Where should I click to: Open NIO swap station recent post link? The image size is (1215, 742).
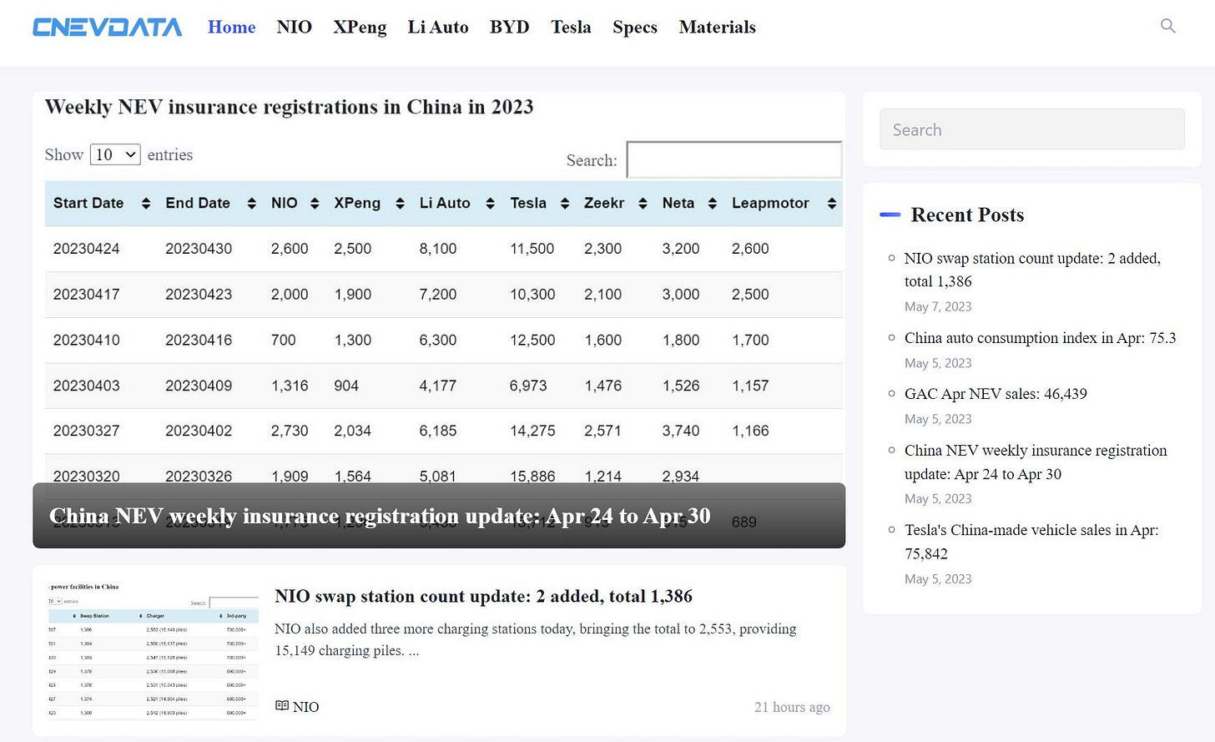(x=1032, y=270)
